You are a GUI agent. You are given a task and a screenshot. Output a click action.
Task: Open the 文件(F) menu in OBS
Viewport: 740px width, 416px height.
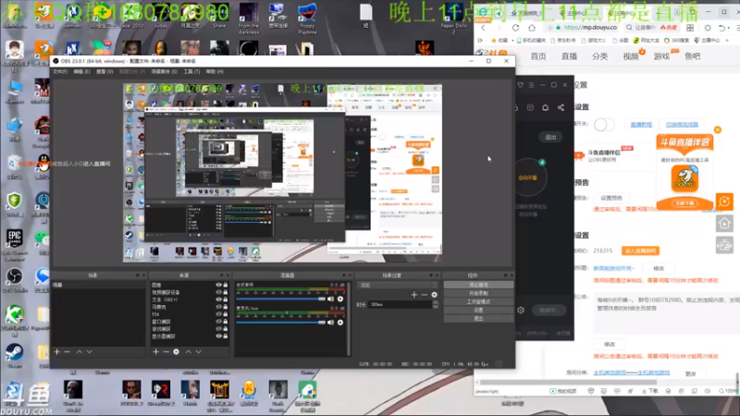[60, 72]
